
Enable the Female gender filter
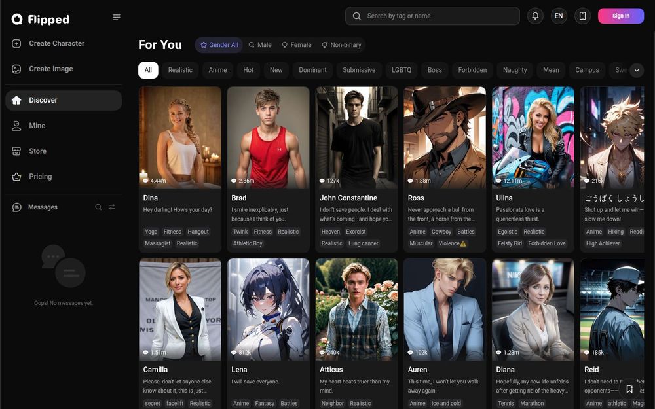click(296, 44)
